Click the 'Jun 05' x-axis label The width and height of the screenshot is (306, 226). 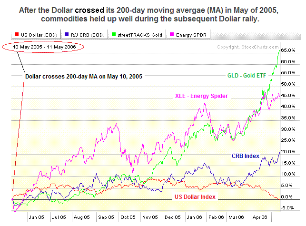37,217
